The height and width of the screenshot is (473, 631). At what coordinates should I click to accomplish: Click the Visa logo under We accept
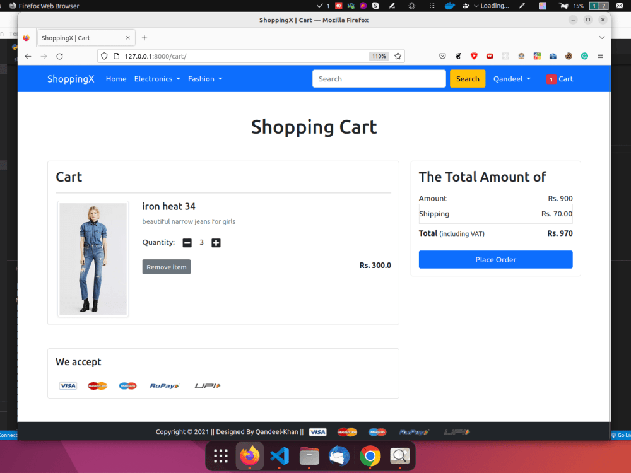click(68, 386)
